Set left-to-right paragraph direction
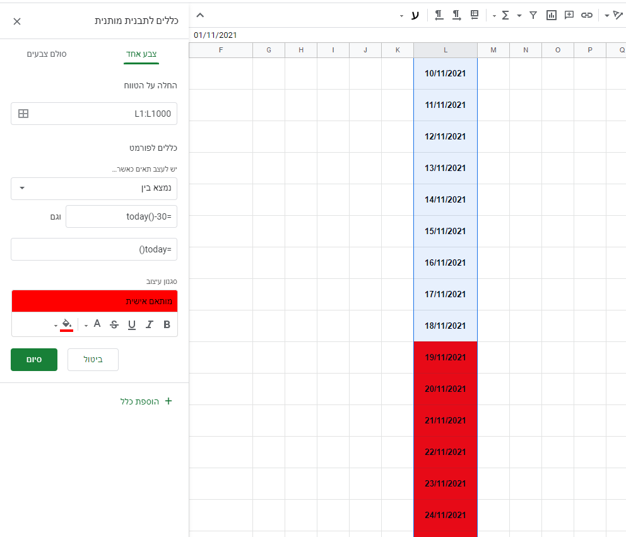The width and height of the screenshot is (626, 537). pos(456,15)
